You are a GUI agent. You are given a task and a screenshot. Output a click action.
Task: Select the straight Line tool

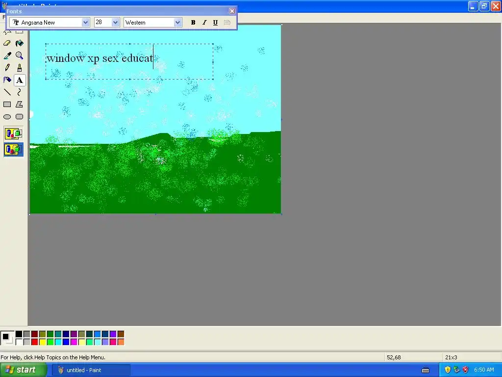[x=7, y=92]
